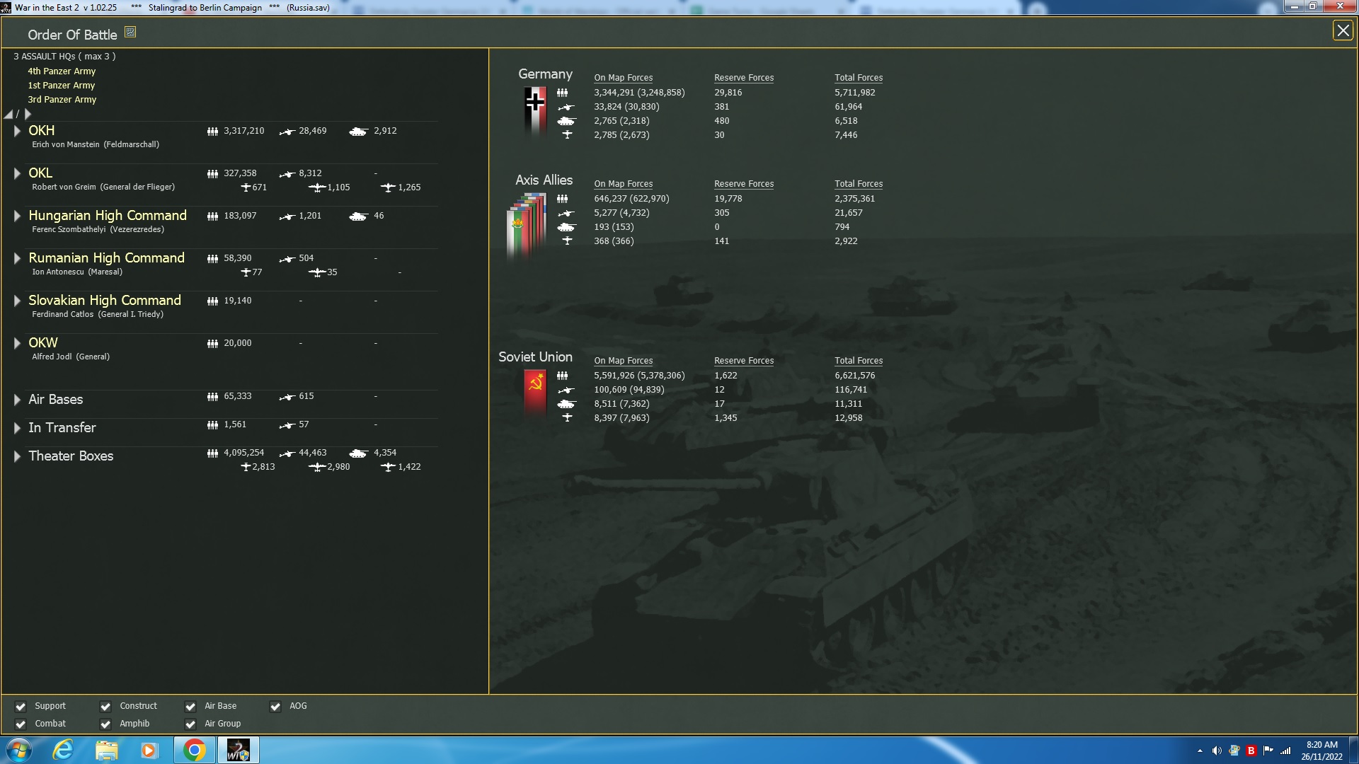Select 4th Panzer Army assault HQ
Image resolution: width=1359 pixels, height=764 pixels.
coord(62,71)
